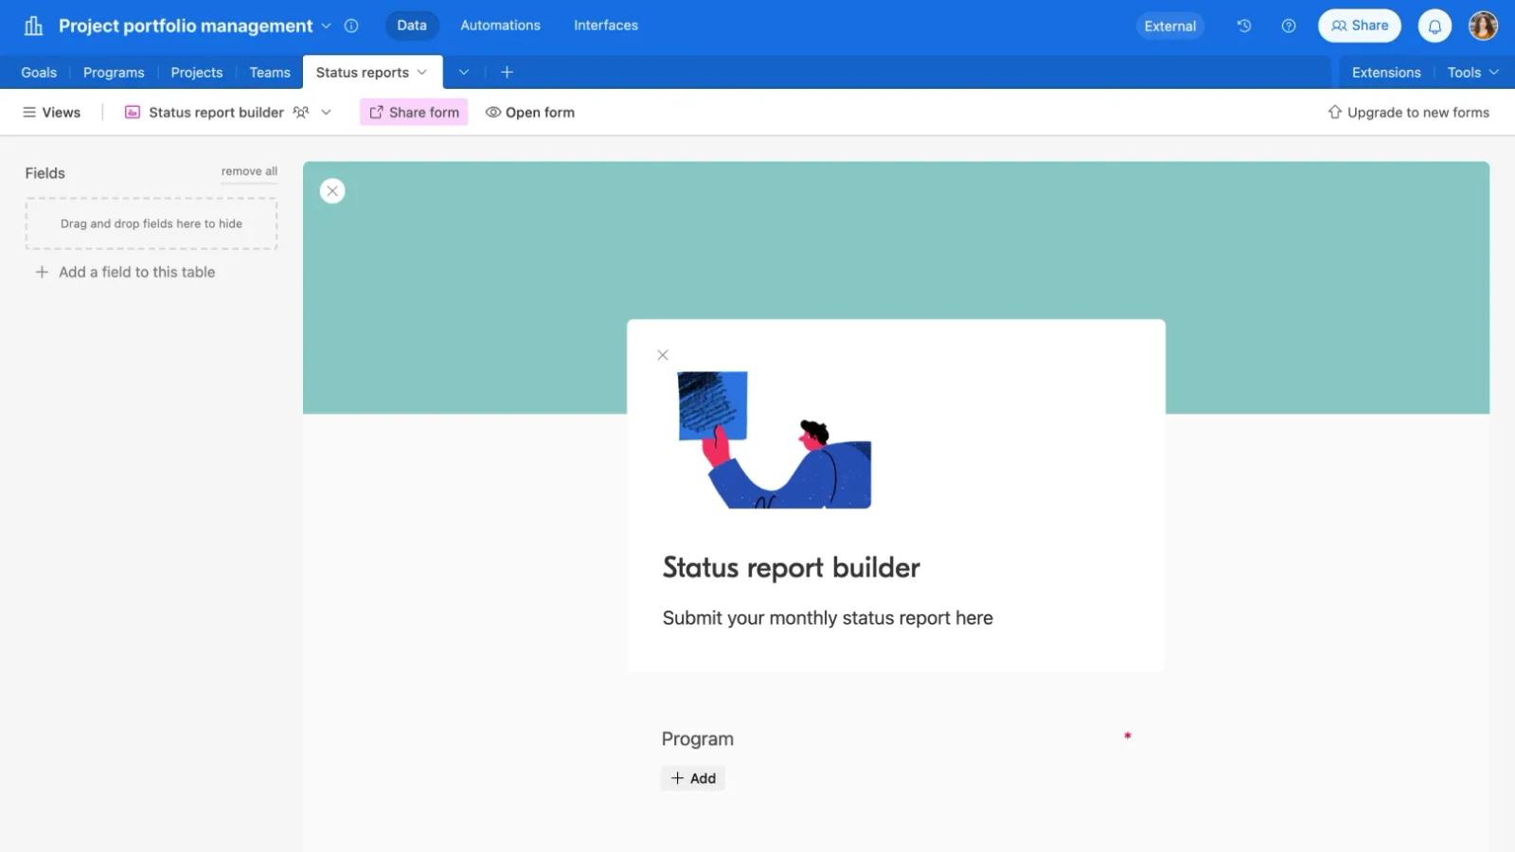Open the Interfaces tab
This screenshot has height=852, width=1515.
[606, 26]
